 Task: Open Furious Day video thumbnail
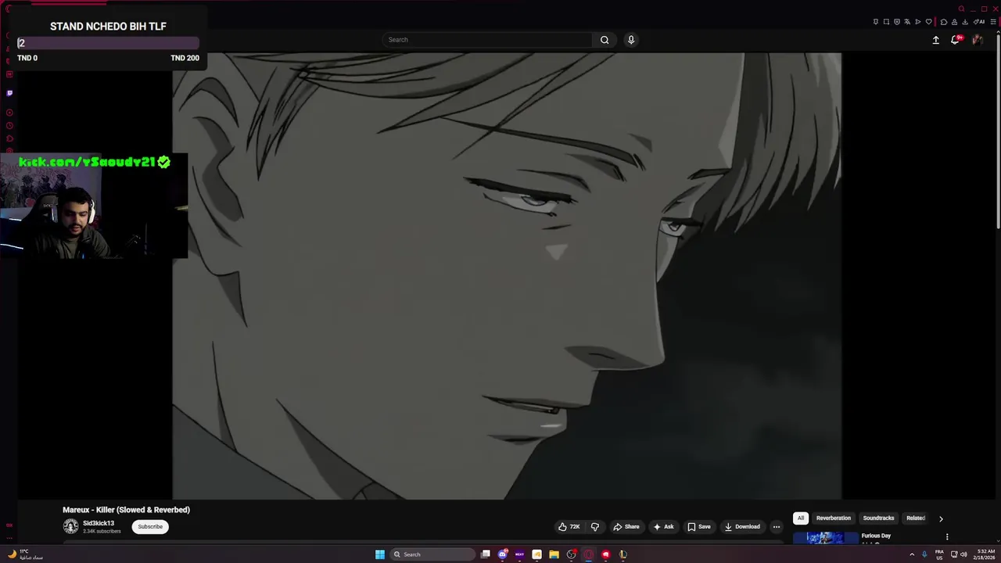pos(826,538)
